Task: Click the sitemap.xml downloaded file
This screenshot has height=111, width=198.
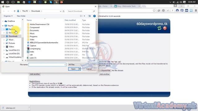Action: coord(10,108)
